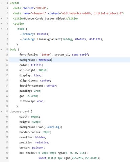Click the text 'Bounce Cards Custom Widget'
Image resolution: width=130 pixels, height=162 pixels.
click(x=45, y=19)
